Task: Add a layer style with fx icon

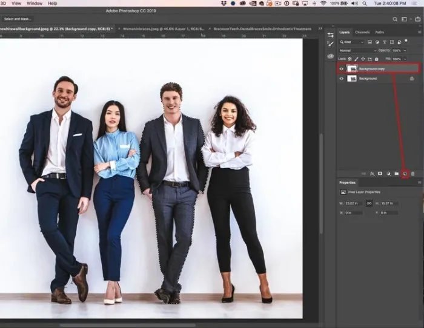Action: 372,174
